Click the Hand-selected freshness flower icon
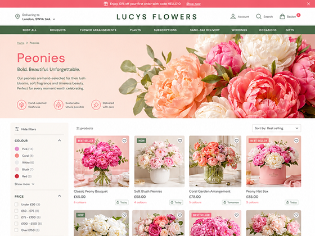The image size is (315, 236). pyautogui.click(x=21, y=105)
